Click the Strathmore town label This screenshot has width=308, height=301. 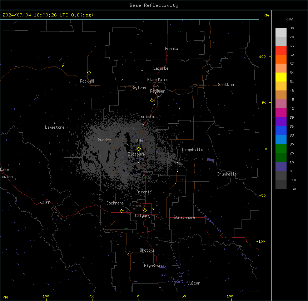click(x=184, y=217)
